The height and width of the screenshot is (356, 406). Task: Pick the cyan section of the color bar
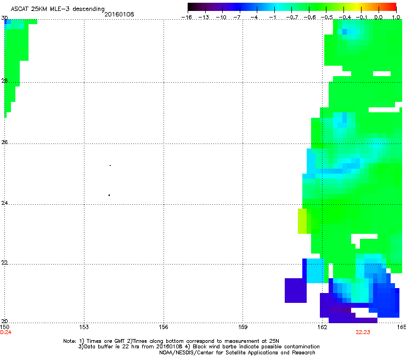point(278,7)
